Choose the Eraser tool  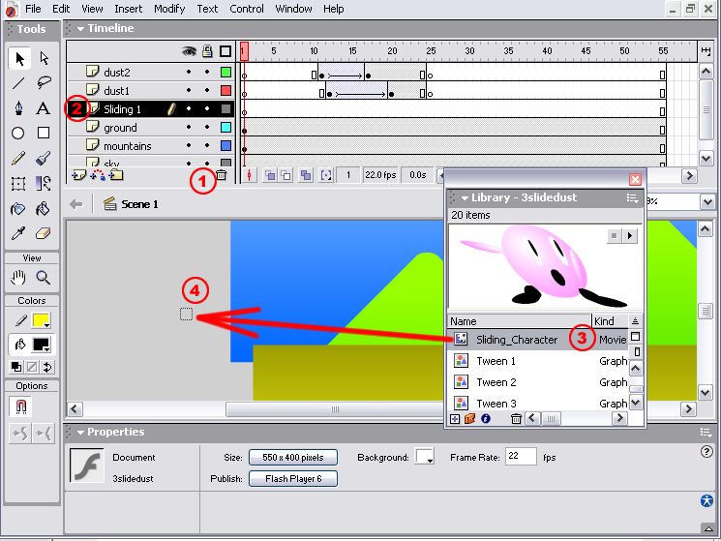coord(44,233)
